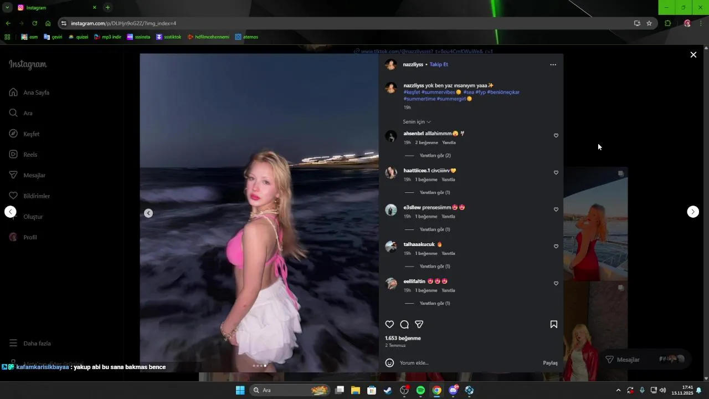
Task: Show previous photo in the carousel
Action: (148, 213)
